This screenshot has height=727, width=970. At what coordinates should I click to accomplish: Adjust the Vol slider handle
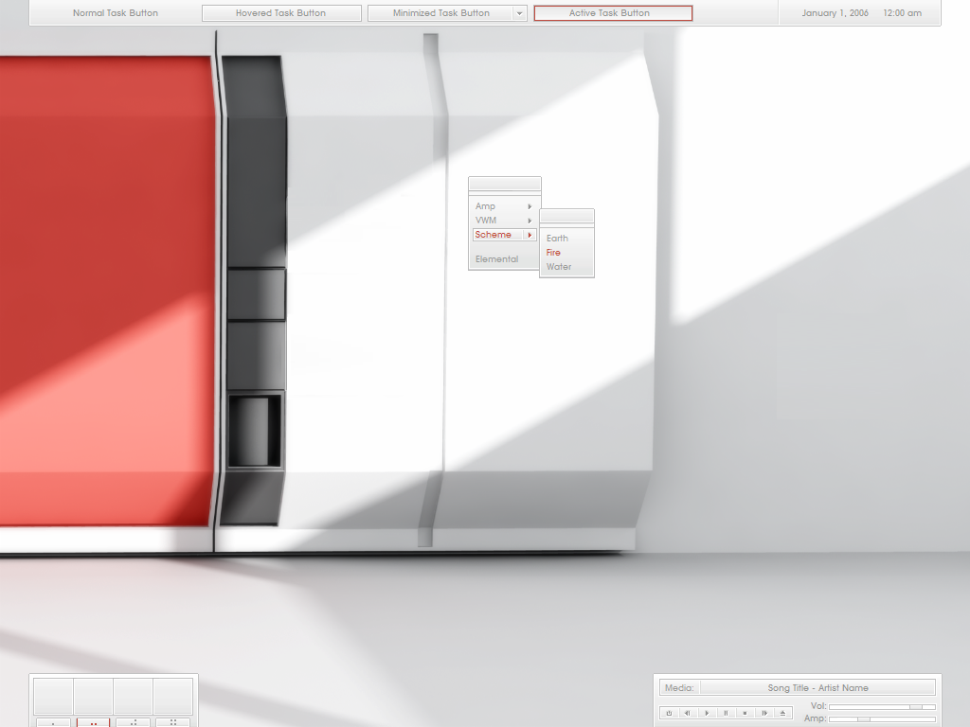click(x=916, y=706)
